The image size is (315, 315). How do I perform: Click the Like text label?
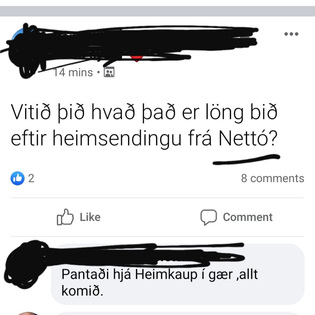tap(90, 217)
